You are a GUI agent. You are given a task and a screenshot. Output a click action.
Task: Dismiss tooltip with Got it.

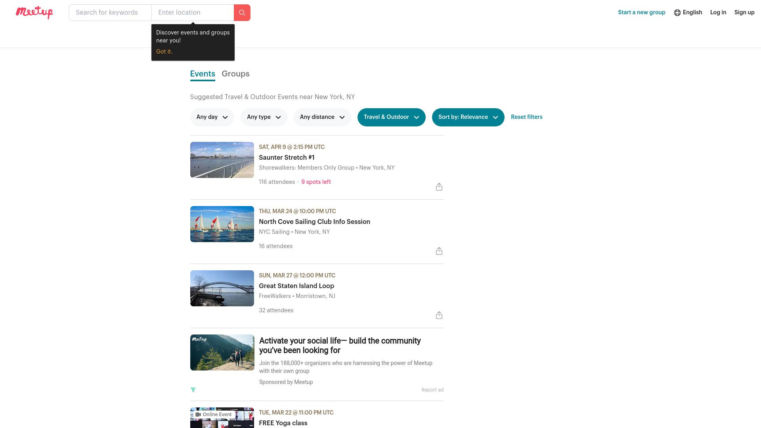164,52
